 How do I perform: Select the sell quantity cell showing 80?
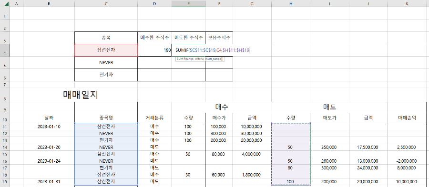[x=291, y=167]
